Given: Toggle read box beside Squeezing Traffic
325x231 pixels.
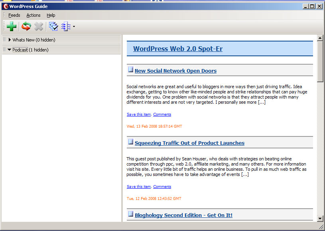Looking at the screenshot, I should tap(130, 142).
